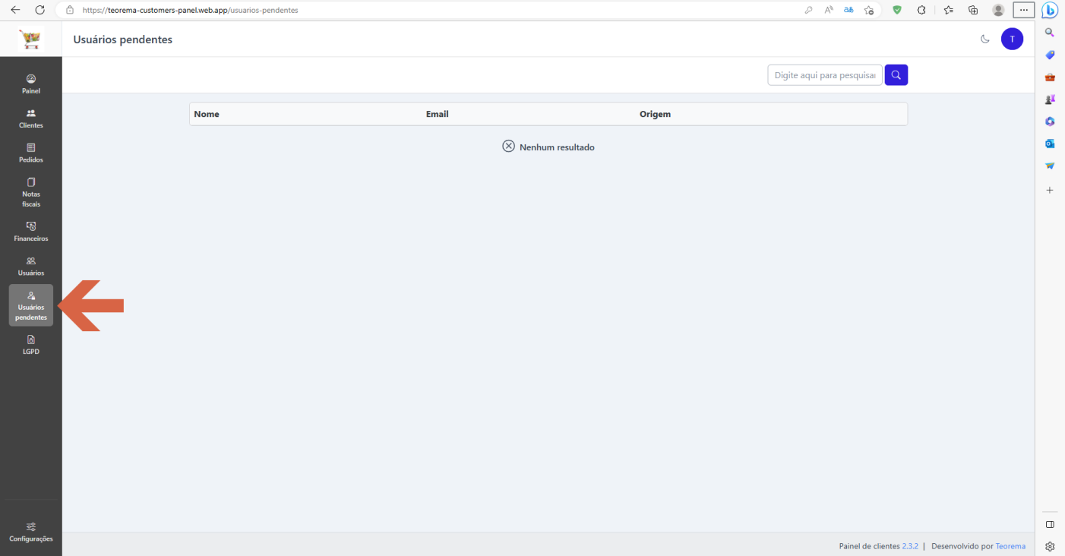The width and height of the screenshot is (1065, 556).
Task: Click the blue search magnifier button
Action: 896,75
